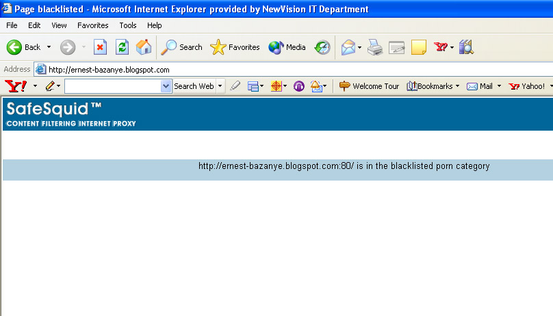553x316 pixels.
Task: Open the Media globe pane
Action: coord(287,47)
